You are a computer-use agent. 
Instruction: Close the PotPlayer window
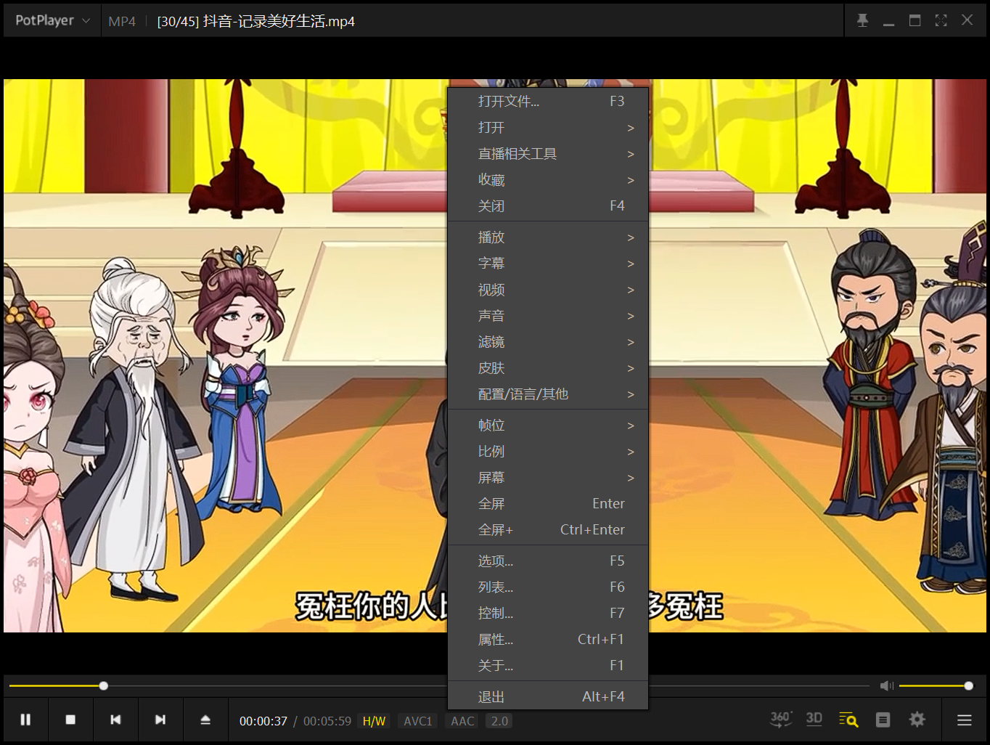point(967,20)
